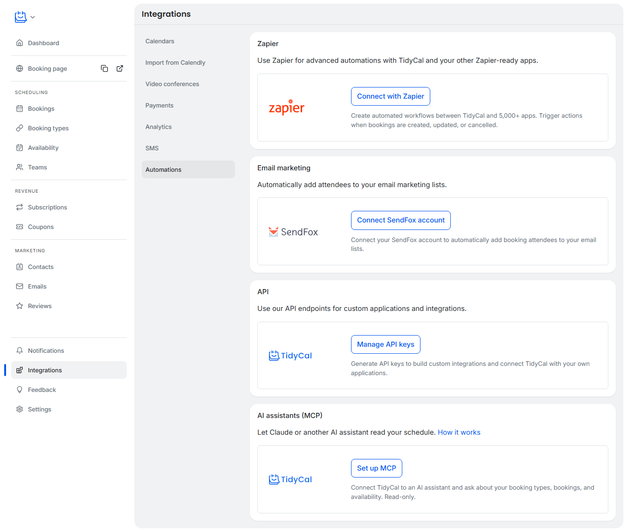
Task: Click the Subscriptions label in the sidebar
Action: (48, 207)
